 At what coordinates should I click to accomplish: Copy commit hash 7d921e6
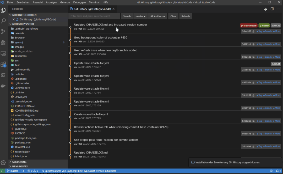(253, 44)
